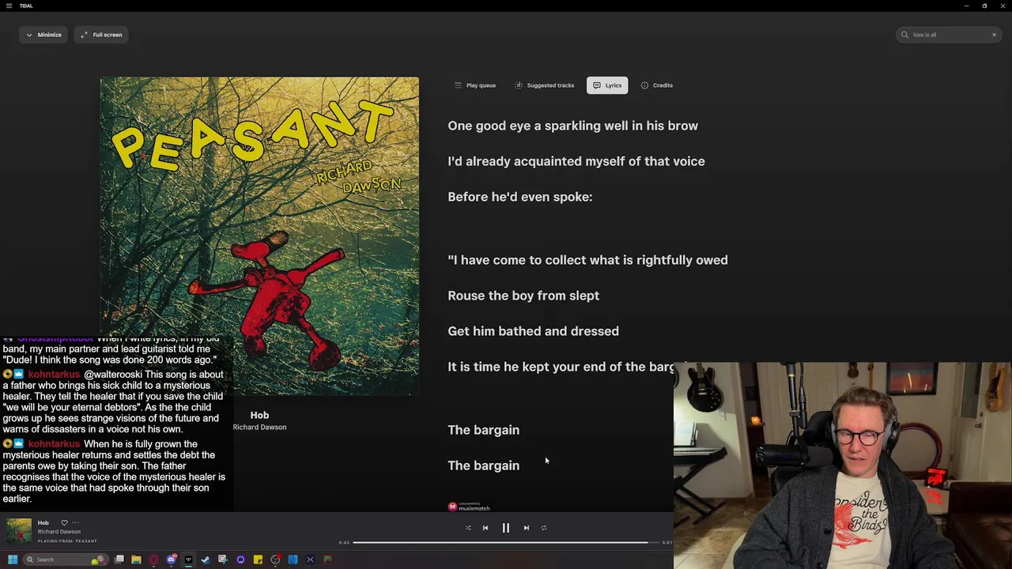Open the Credits tab
This screenshot has width=1012, height=569.
point(657,85)
